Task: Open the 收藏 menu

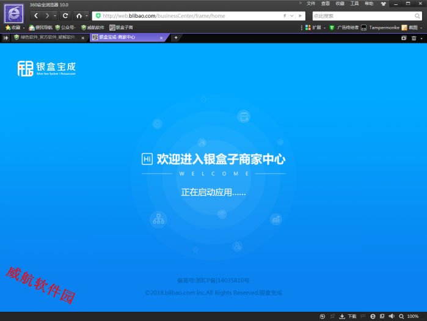Action: (x=340, y=4)
